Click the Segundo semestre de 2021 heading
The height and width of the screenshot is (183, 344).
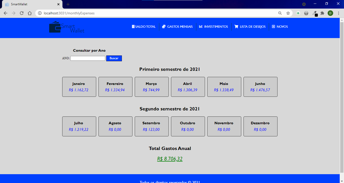170,109
